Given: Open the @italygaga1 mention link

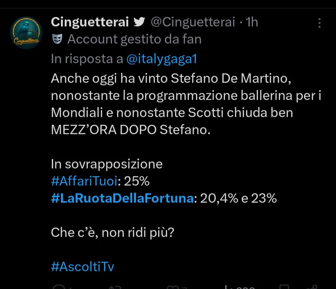Looking at the screenshot, I should click(162, 59).
